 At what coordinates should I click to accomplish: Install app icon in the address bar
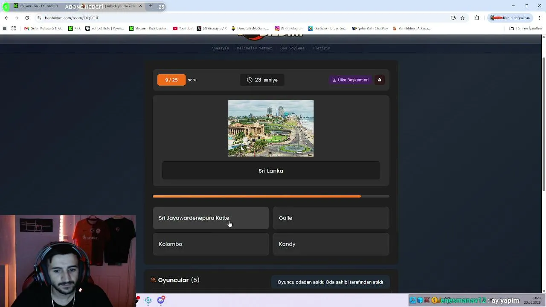pos(453,18)
